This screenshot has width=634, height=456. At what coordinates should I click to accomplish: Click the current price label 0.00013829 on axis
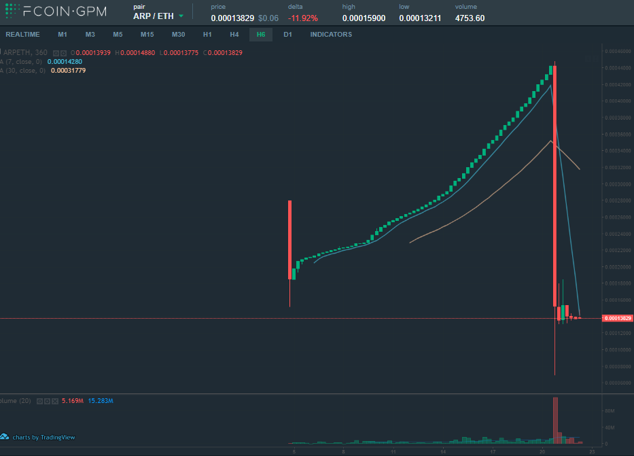coord(618,318)
